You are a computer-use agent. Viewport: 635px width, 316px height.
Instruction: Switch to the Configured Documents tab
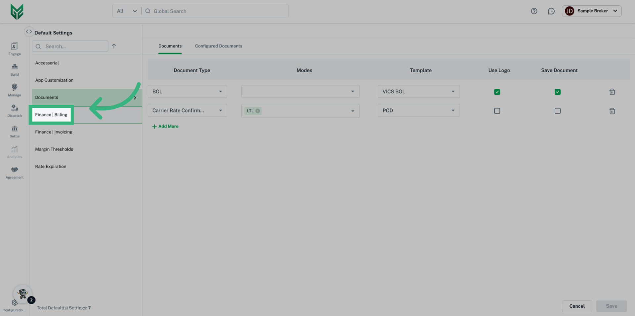tap(218, 46)
